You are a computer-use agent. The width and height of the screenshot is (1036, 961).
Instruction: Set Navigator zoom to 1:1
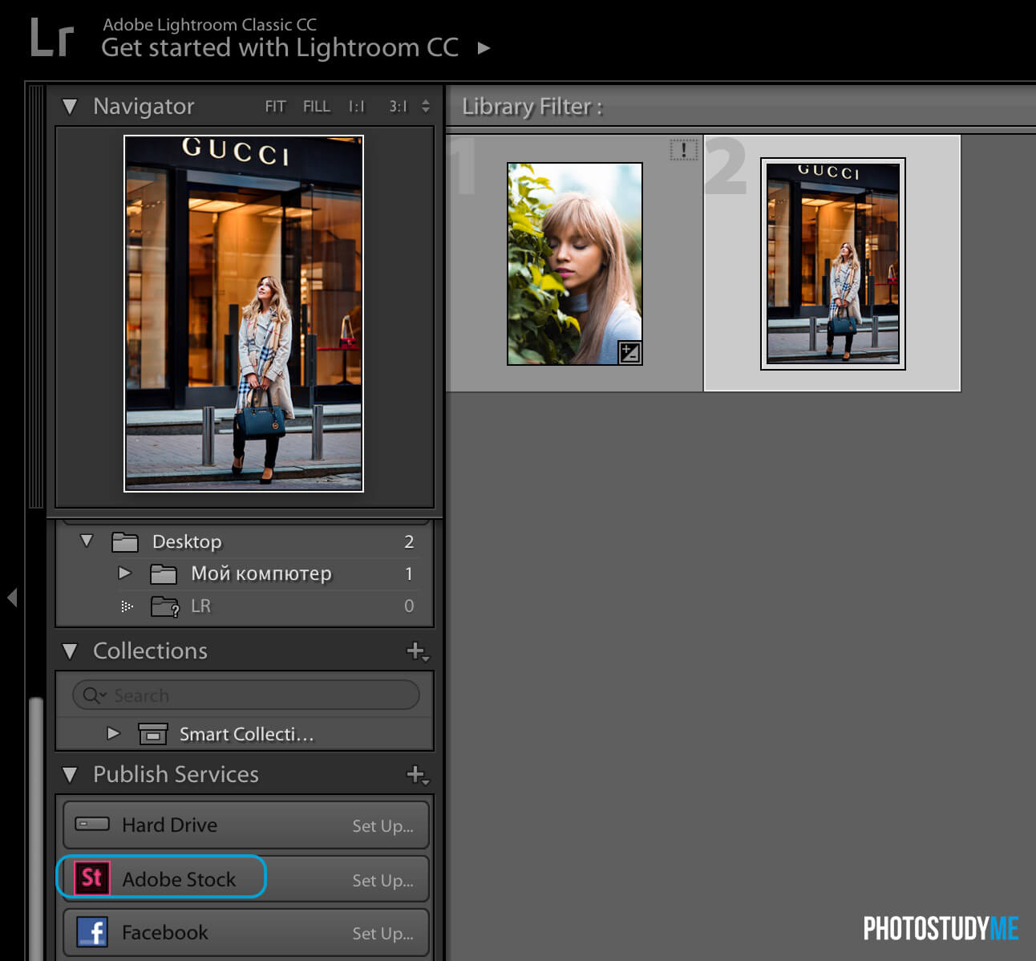click(x=356, y=107)
